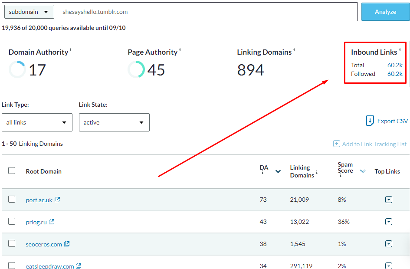Click DA value 73 for port.ac.uk
Screen dimensions: 410x269
[x=263, y=200]
